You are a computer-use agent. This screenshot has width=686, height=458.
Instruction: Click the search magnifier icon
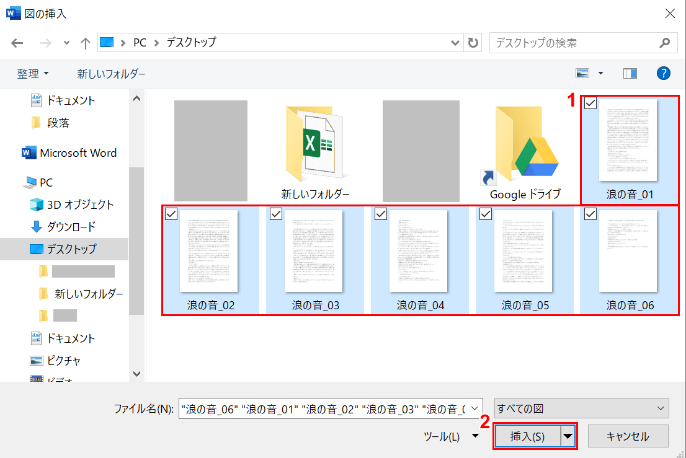pyautogui.click(x=664, y=43)
